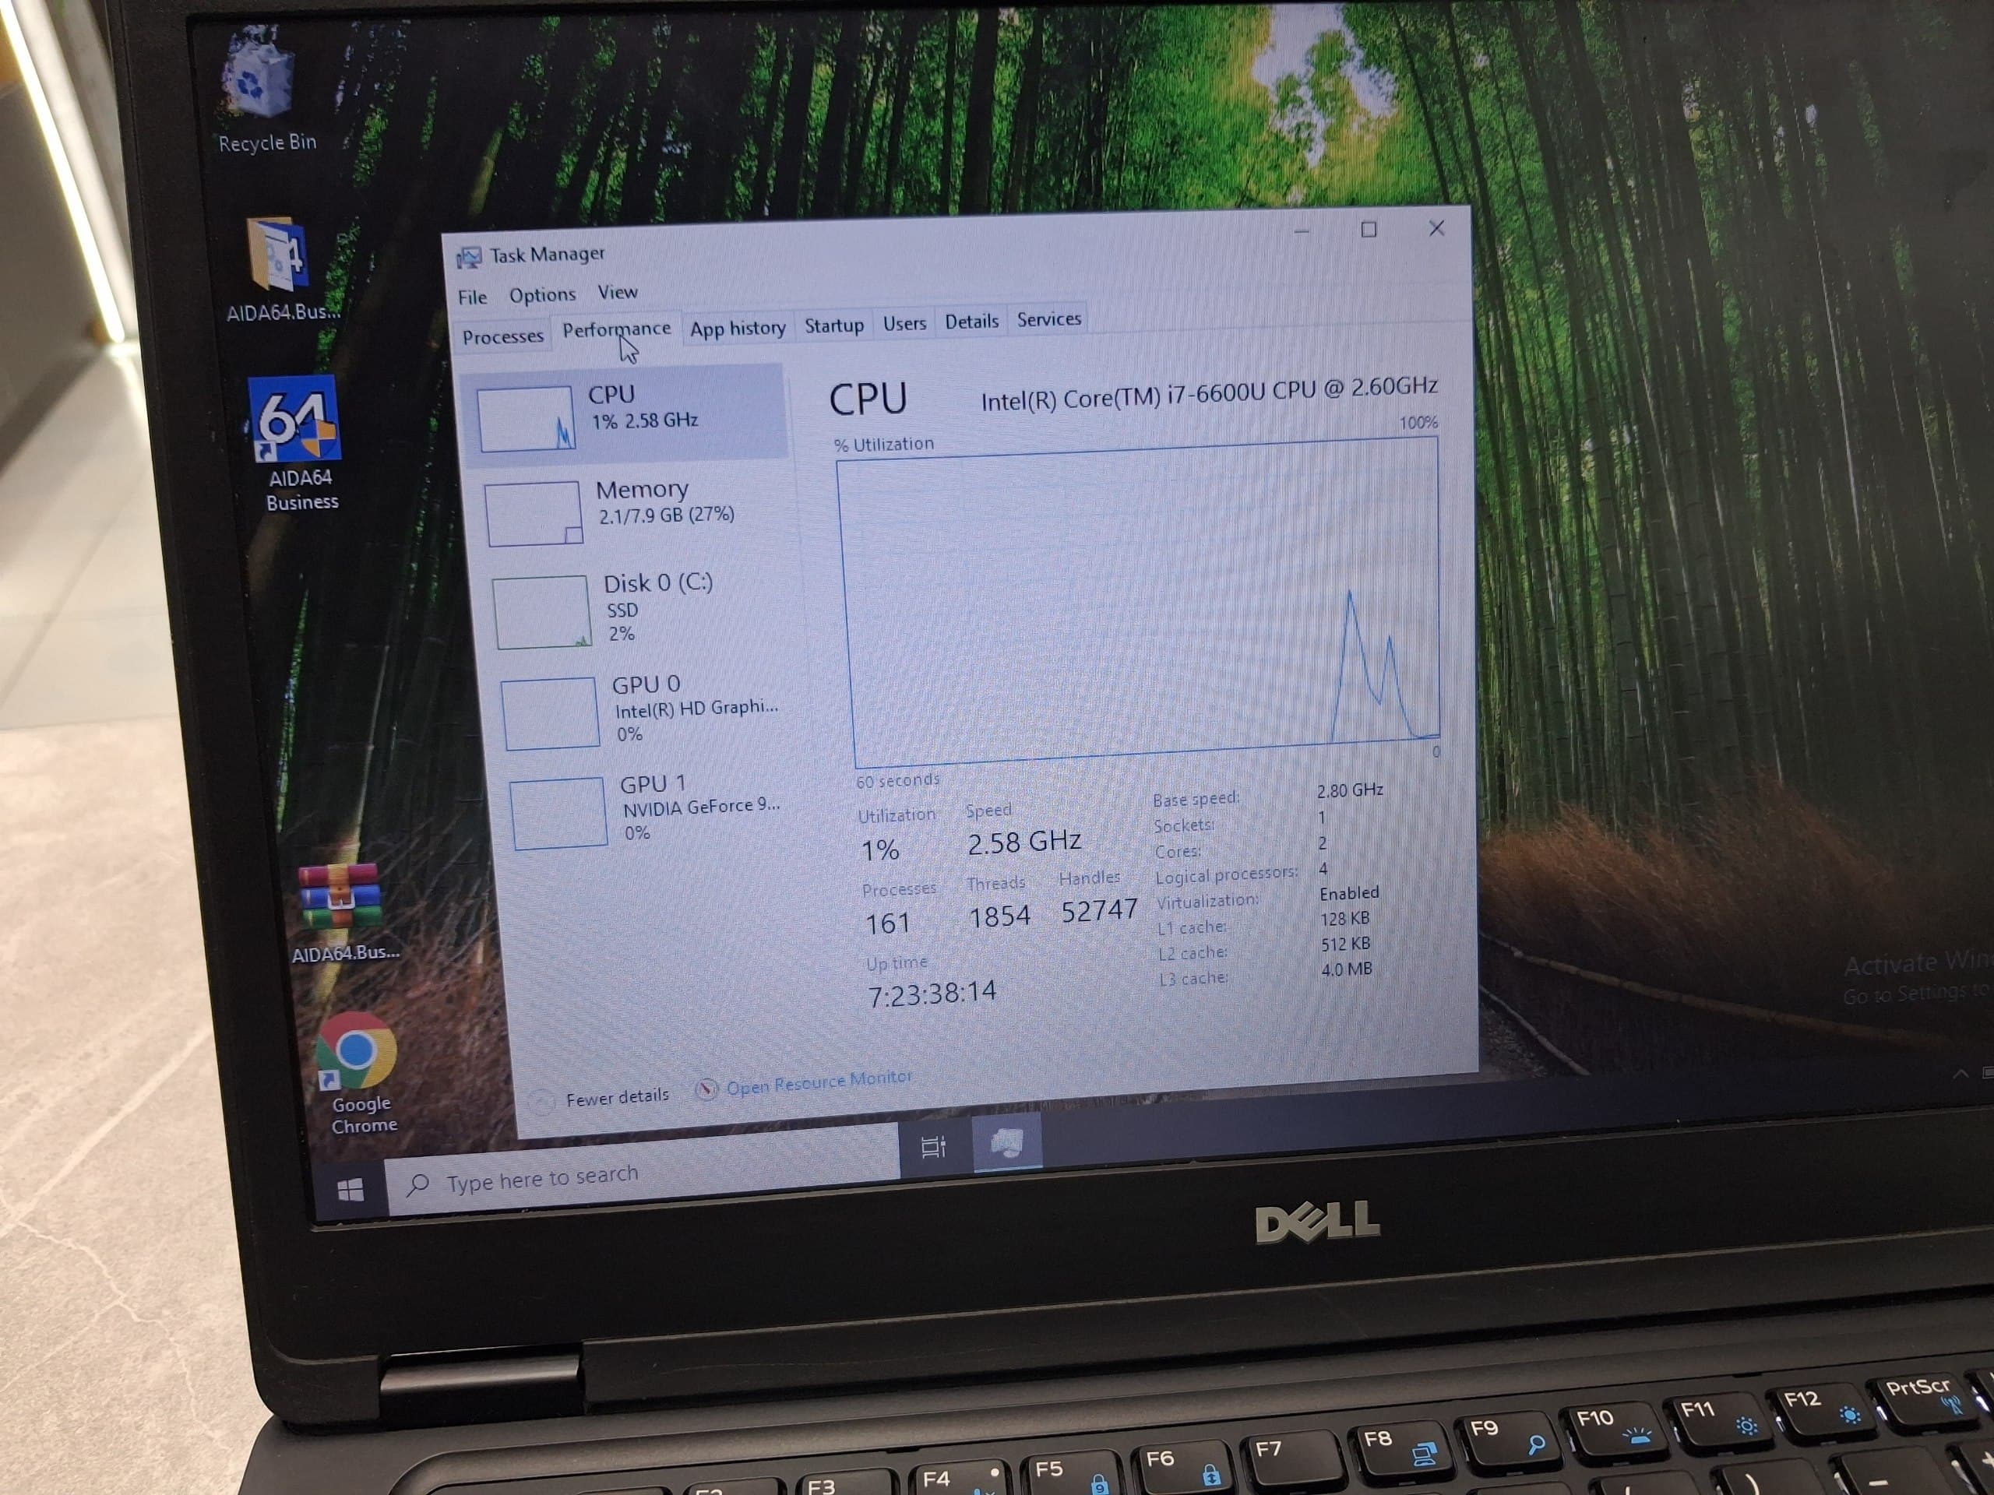Click the Resource Monitor icon

click(706, 1089)
